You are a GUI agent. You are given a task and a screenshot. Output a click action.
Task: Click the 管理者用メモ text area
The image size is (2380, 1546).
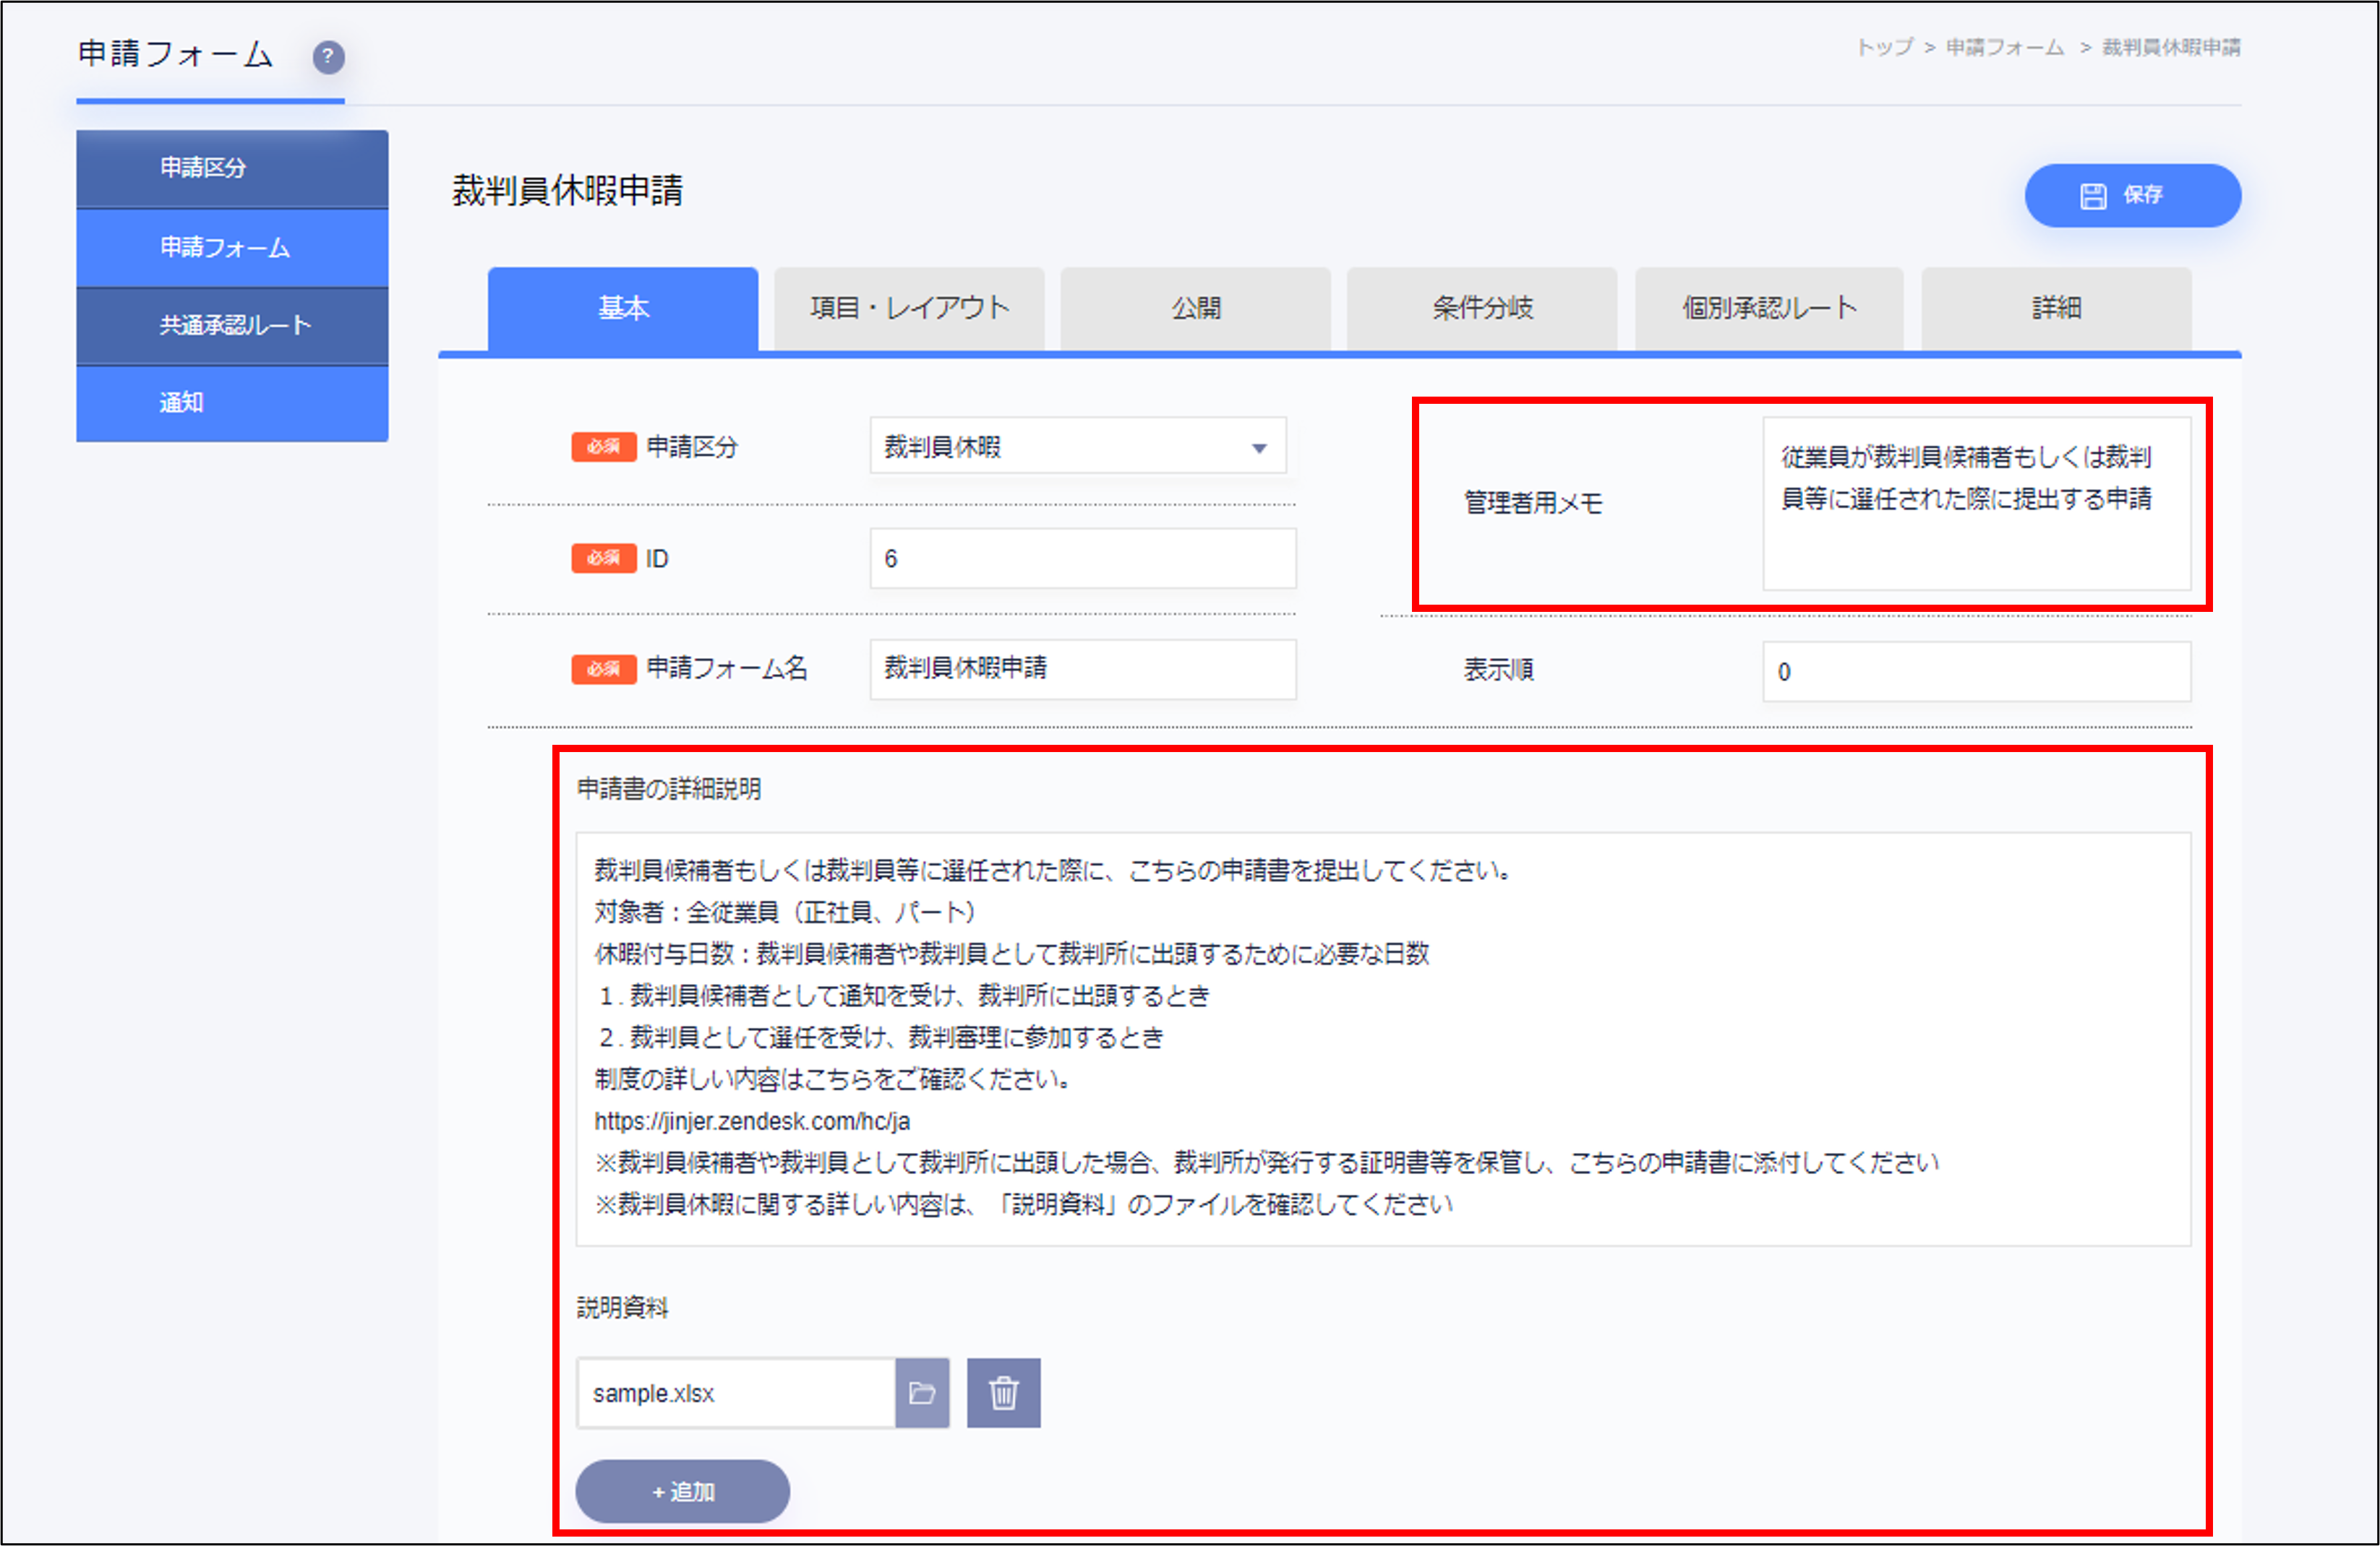pos(1976,503)
